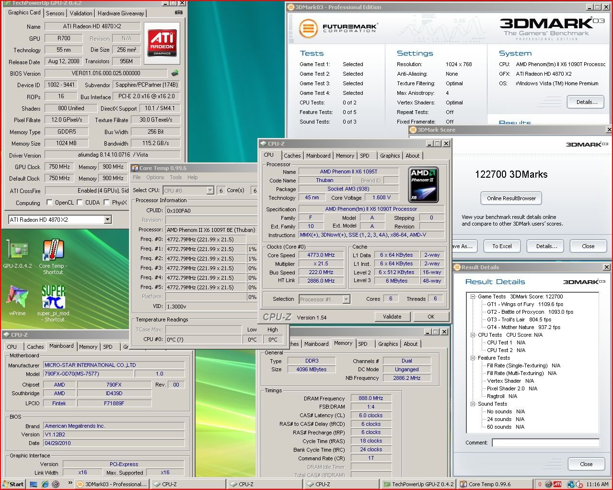
Task: Collapse the Sound Tests tree node
Action: (473, 404)
